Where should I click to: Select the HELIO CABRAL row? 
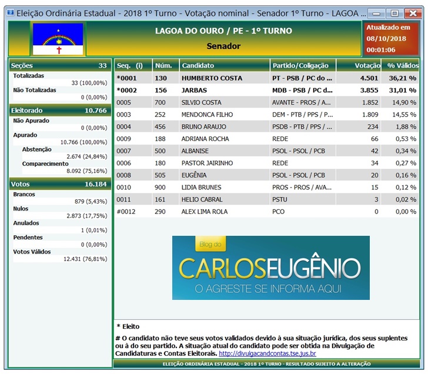tap(266, 199)
